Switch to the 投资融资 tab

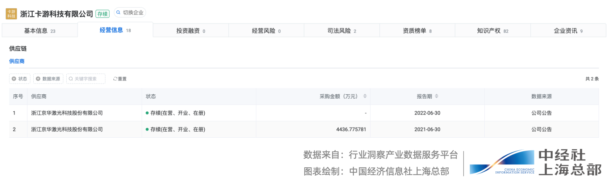pos(191,31)
